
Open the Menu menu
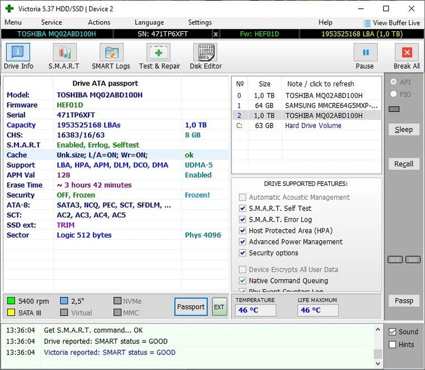click(x=13, y=22)
